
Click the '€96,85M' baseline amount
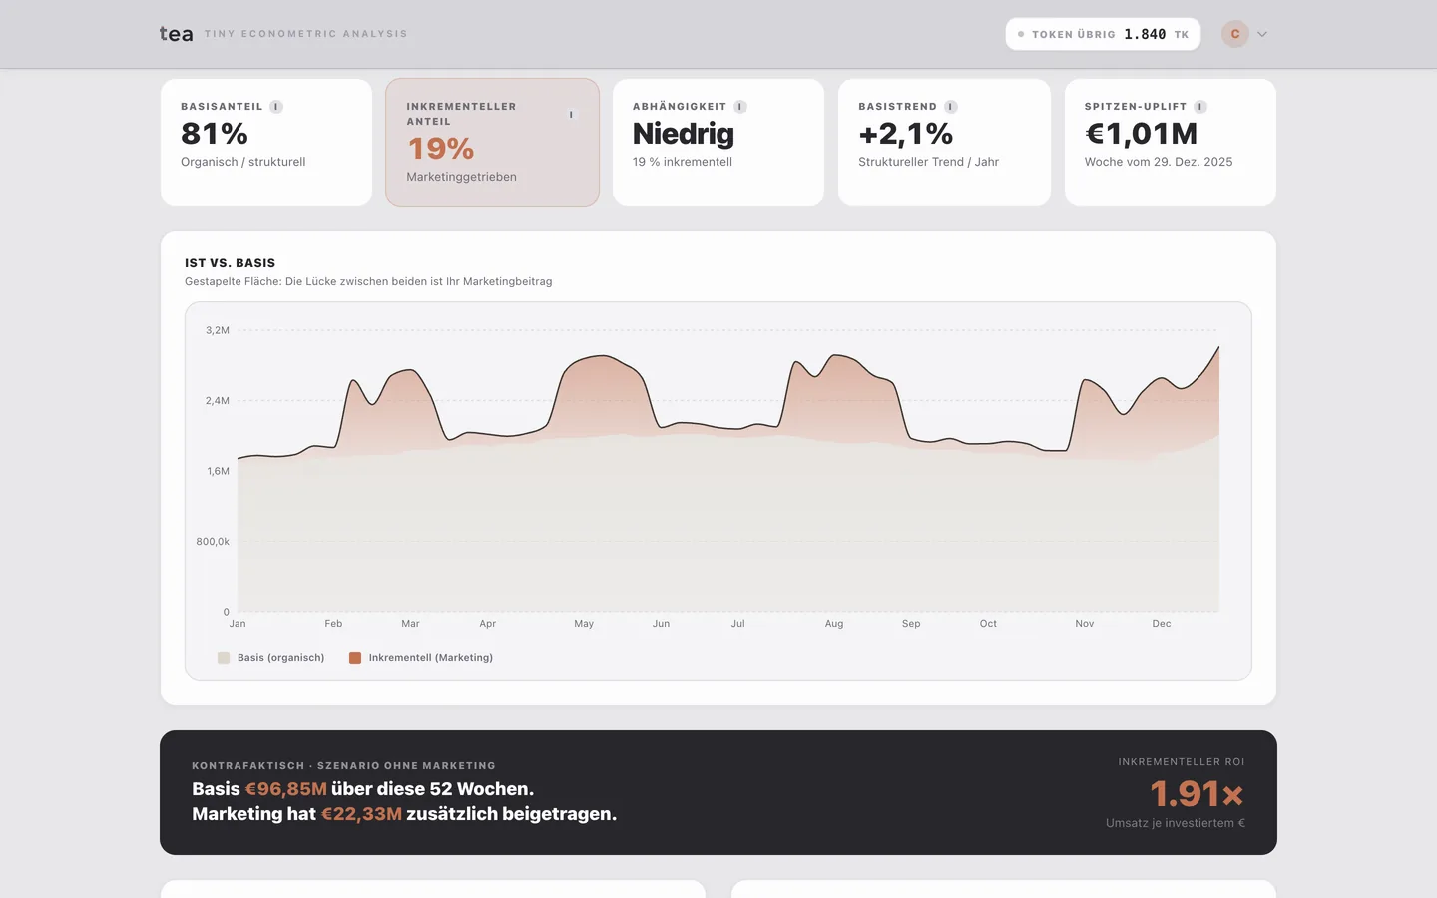pos(285,789)
